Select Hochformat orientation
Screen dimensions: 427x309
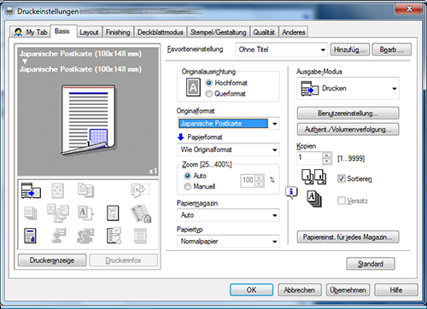tap(209, 83)
